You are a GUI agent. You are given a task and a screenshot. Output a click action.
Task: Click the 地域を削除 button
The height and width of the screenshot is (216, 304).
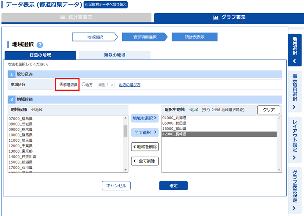(145, 147)
